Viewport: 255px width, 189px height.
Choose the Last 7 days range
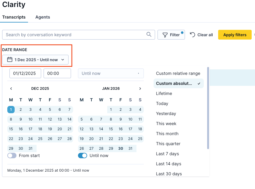(168, 154)
